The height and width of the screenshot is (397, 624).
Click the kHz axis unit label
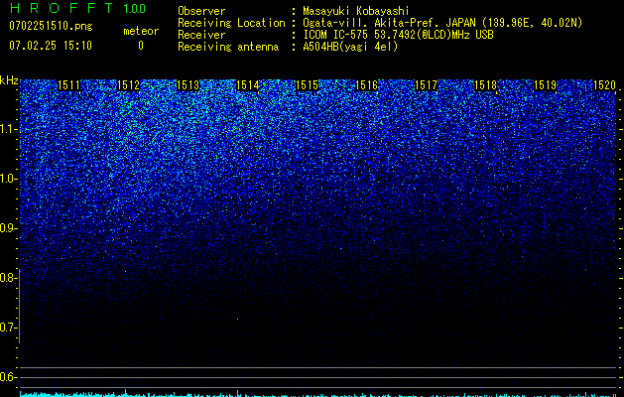tap(9, 80)
